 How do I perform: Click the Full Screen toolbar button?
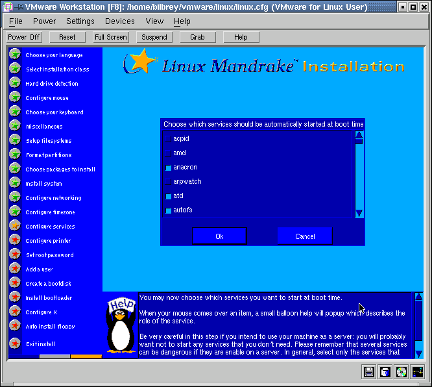(x=111, y=37)
